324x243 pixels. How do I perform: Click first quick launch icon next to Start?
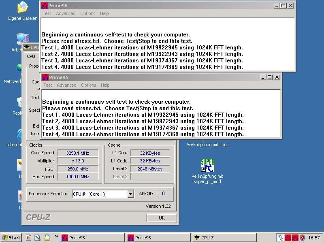click(28, 238)
